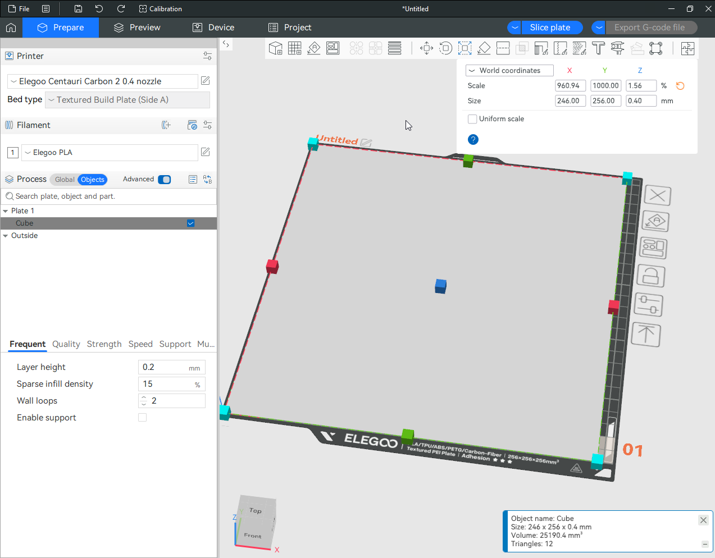Viewport: 715px width, 558px height.
Task: Check the Enable support box
Action: (x=143, y=418)
